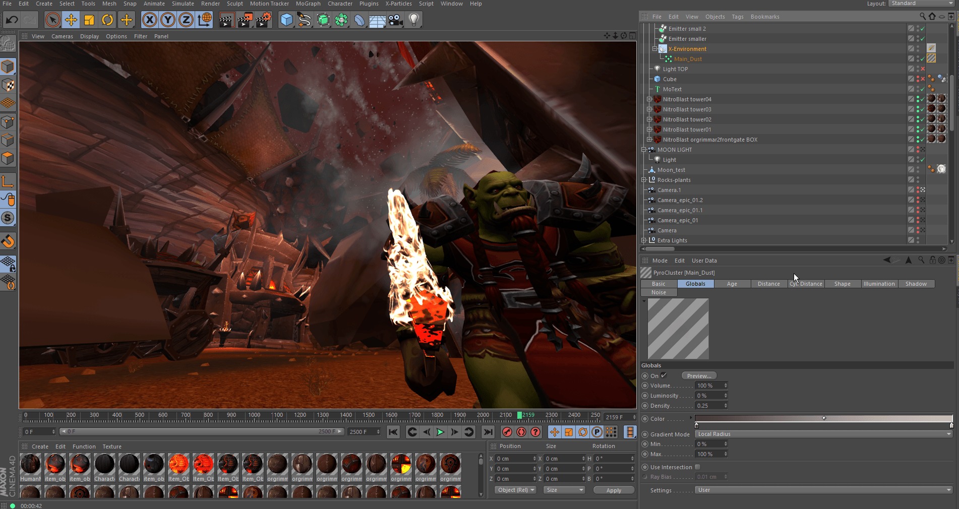Screen dimensions: 959x509
Task: Toggle animation dot for Density
Action: tap(645, 406)
